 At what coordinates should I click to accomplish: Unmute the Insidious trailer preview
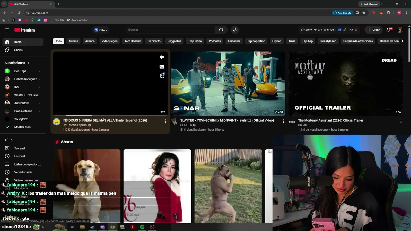click(162, 57)
